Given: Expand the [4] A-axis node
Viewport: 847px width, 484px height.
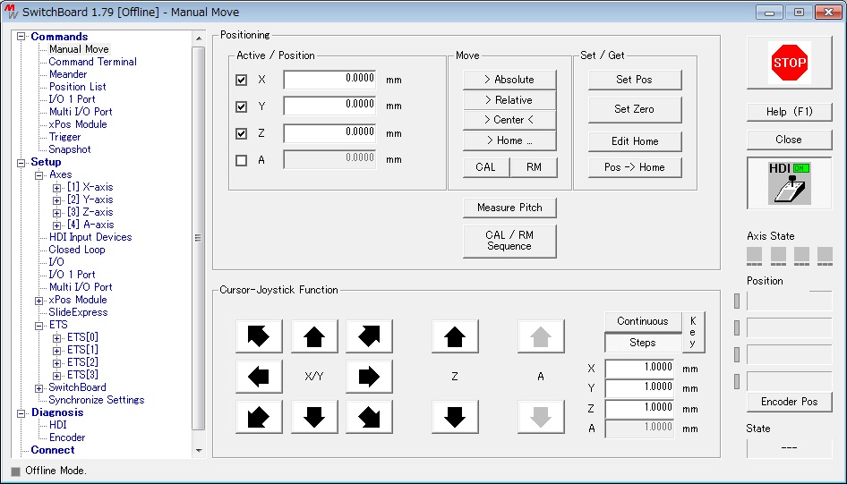Looking at the screenshot, I should coord(56,225).
